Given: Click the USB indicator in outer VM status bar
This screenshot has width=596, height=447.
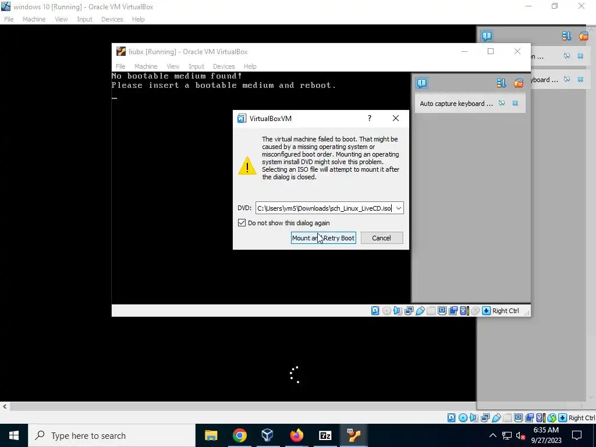Looking at the screenshot, I should click(x=496, y=418).
